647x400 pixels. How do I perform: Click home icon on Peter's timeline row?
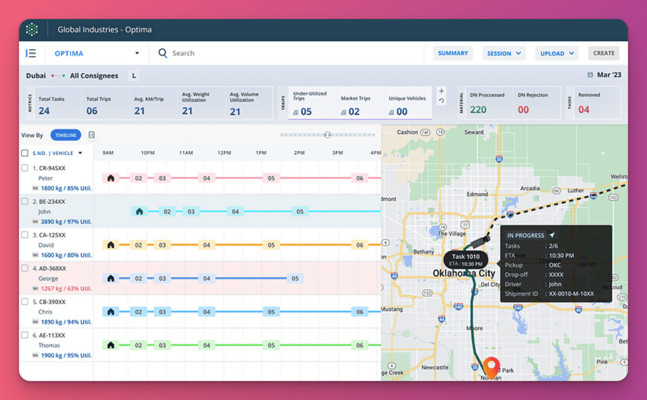click(111, 178)
